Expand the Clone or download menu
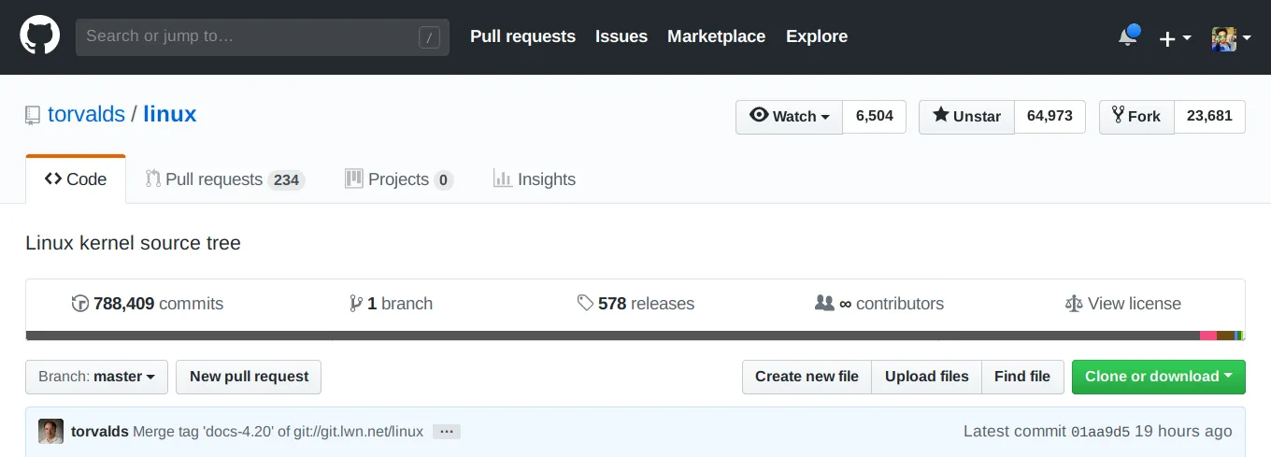The image size is (1271, 457). point(1158,377)
